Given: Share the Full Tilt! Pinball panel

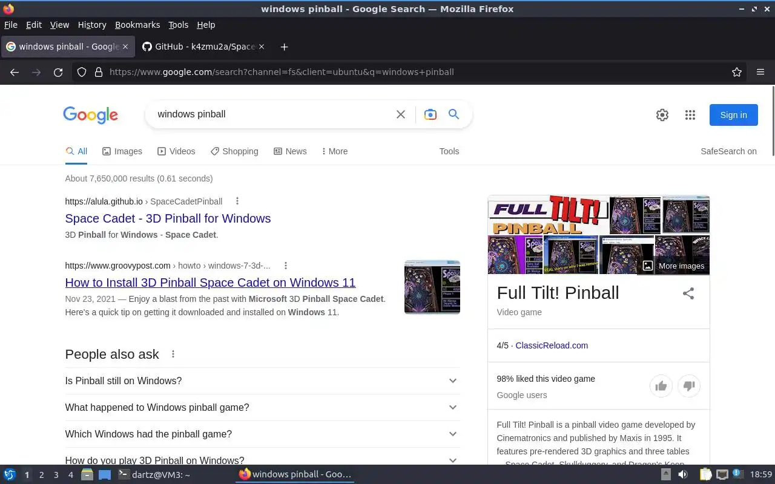Looking at the screenshot, I should point(688,293).
